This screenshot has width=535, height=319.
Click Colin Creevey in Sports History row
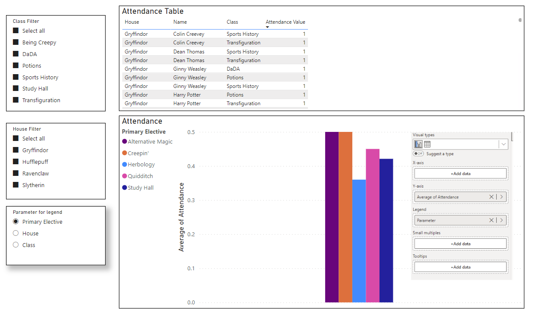[189, 34]
